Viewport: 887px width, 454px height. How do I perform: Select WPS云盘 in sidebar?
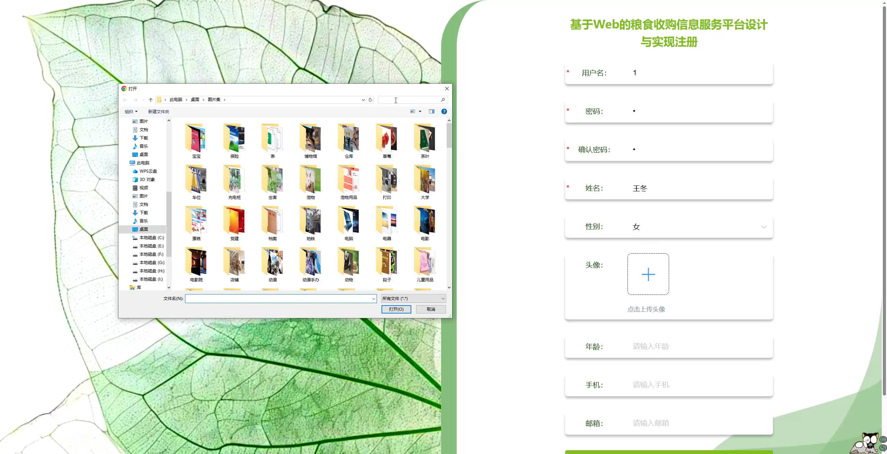[148, 171]
